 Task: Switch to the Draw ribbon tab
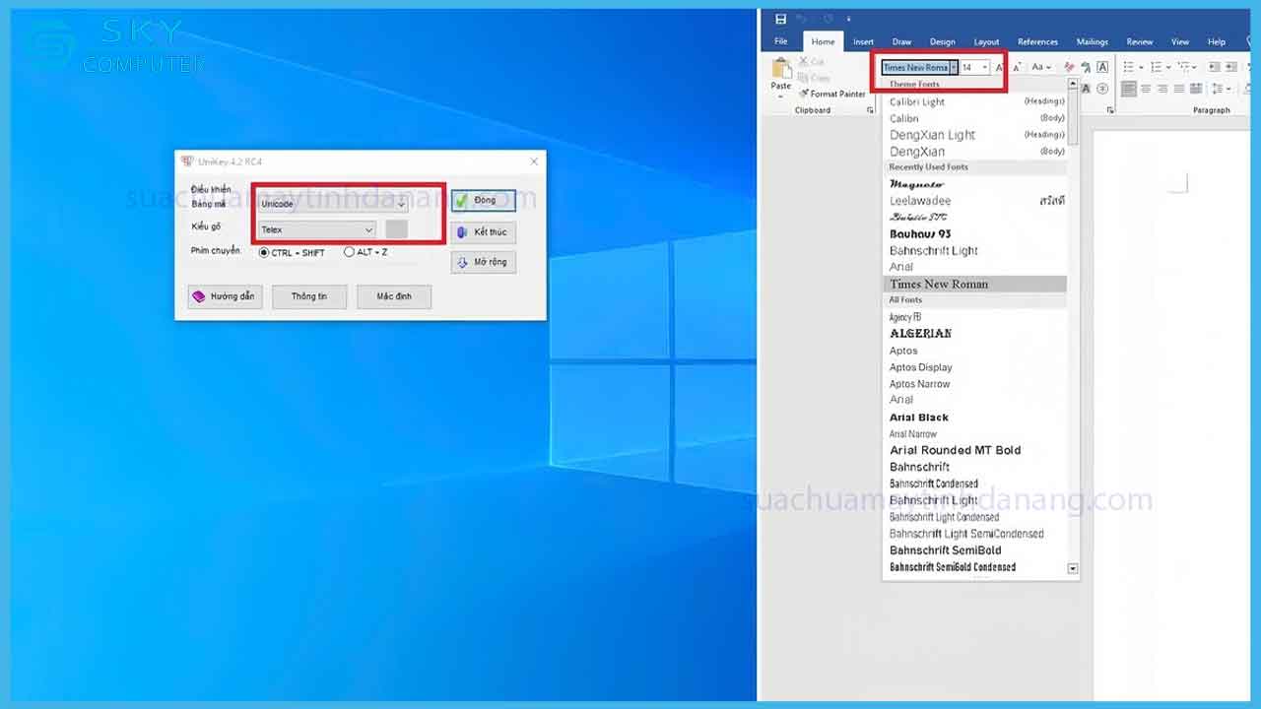point(901,41)
